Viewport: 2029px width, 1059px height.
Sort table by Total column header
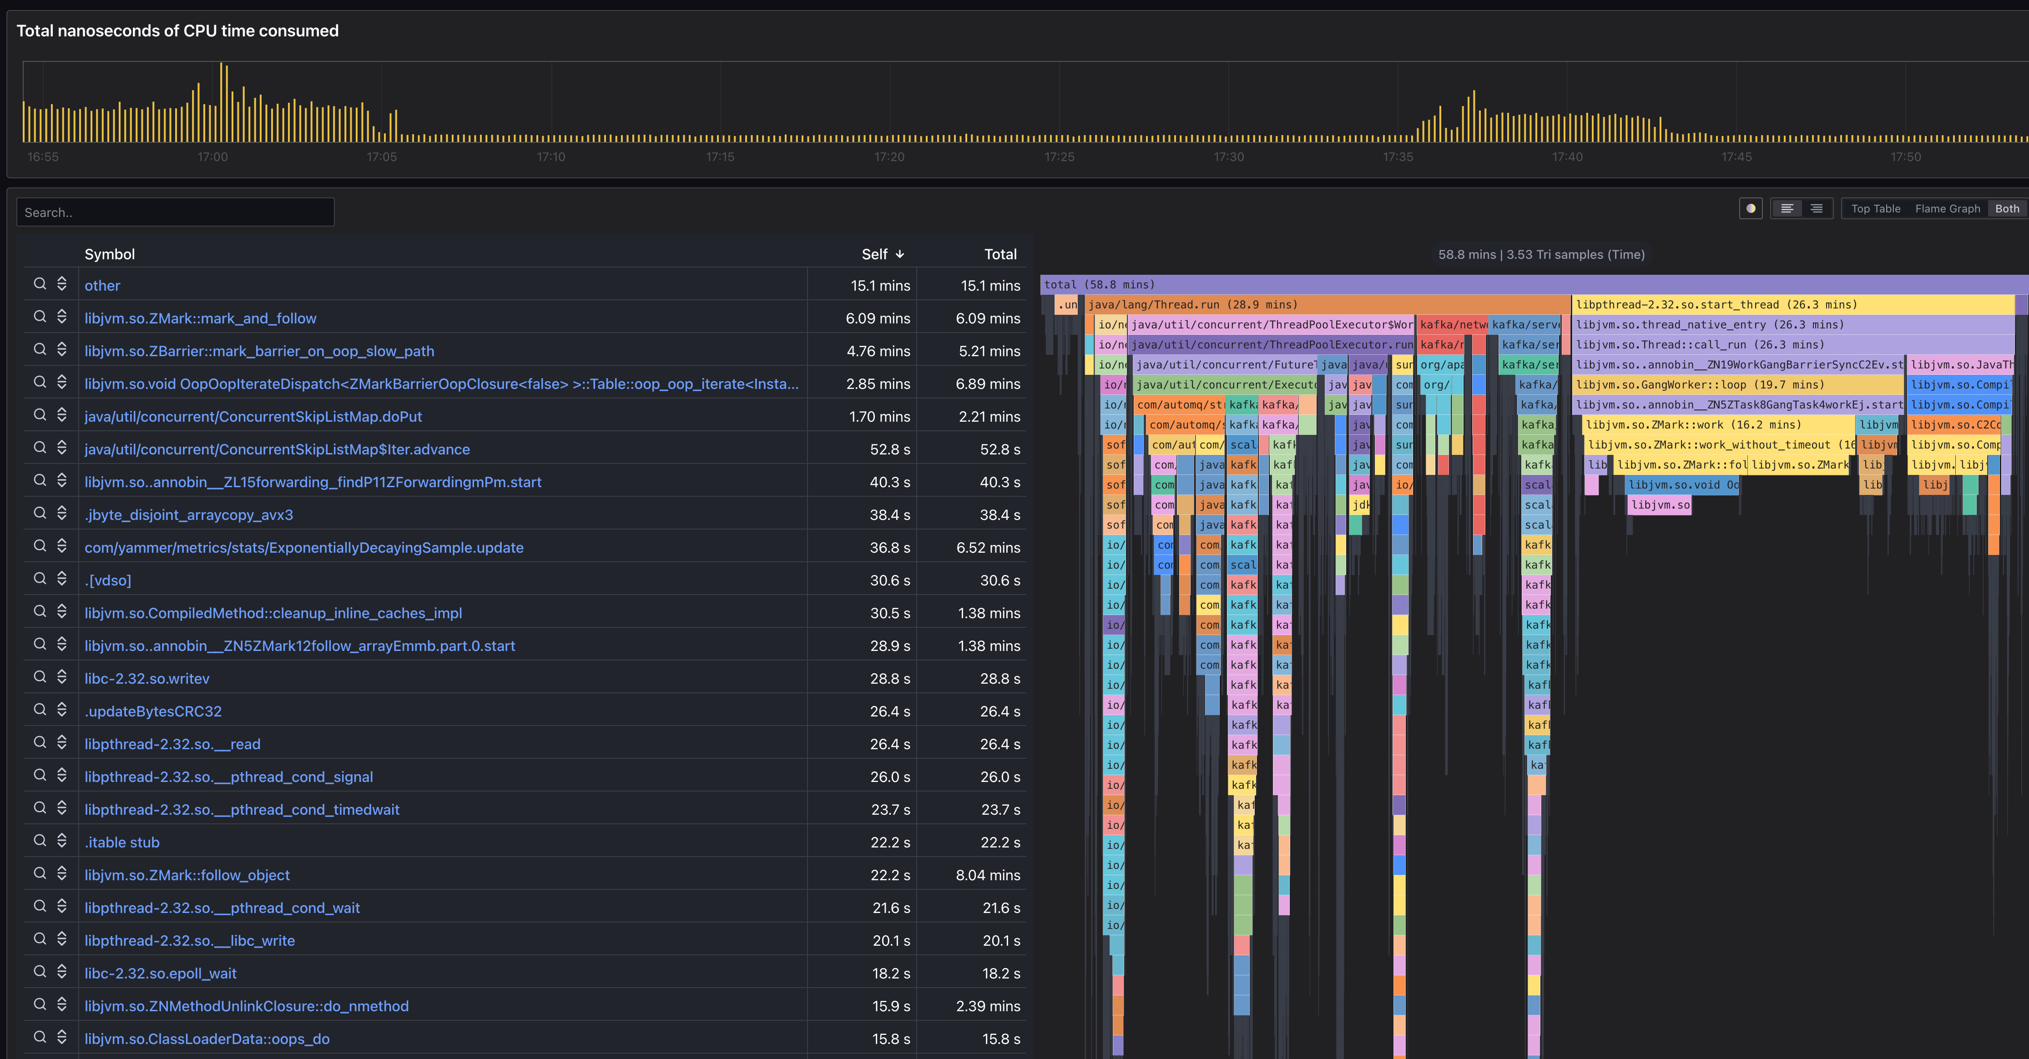999,254
